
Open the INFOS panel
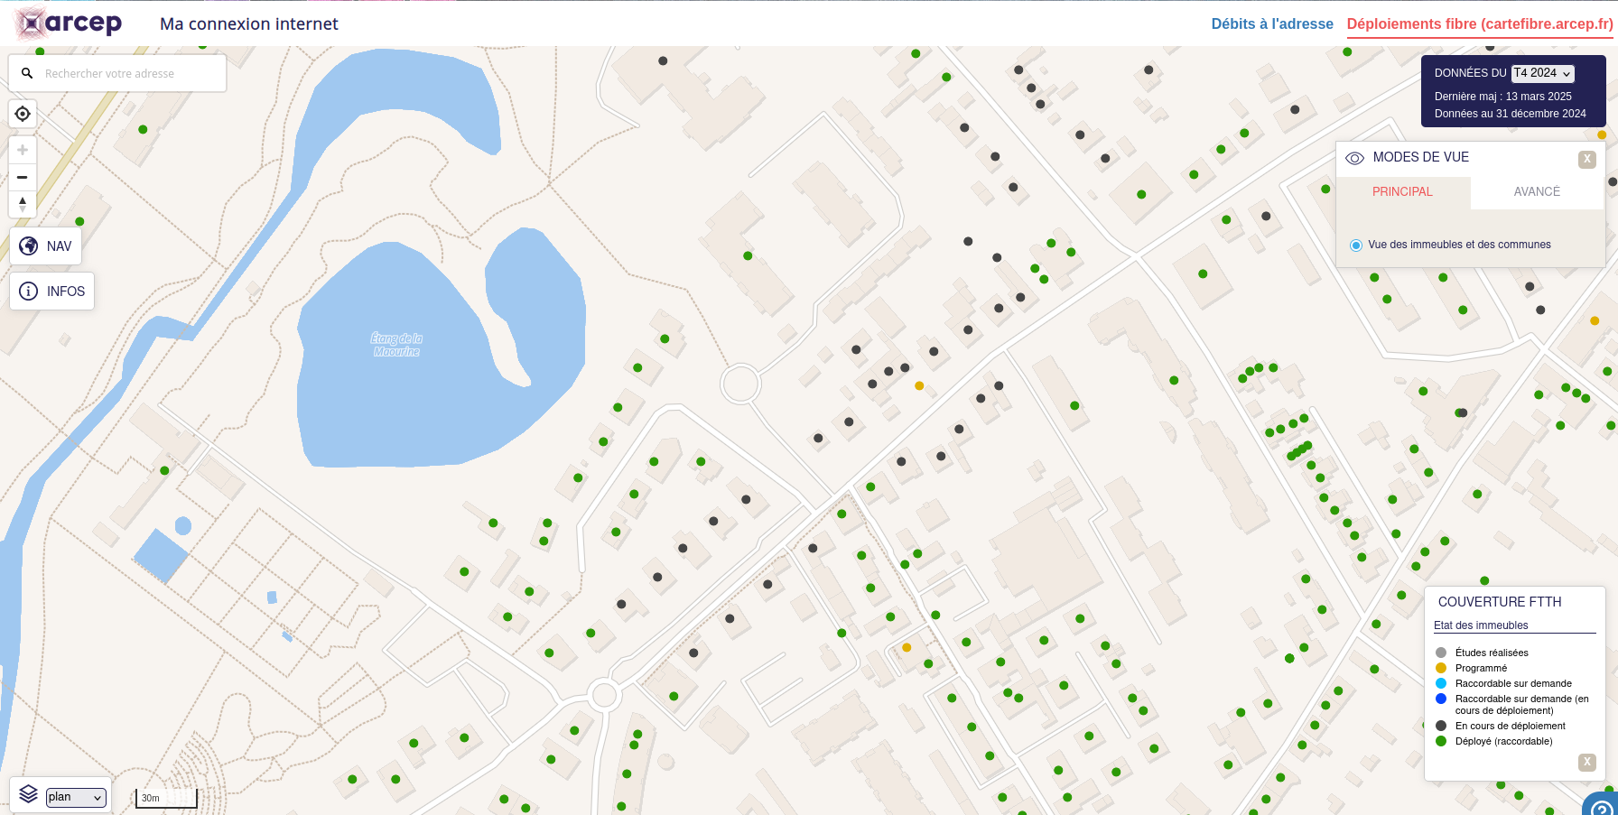[52, 292]
